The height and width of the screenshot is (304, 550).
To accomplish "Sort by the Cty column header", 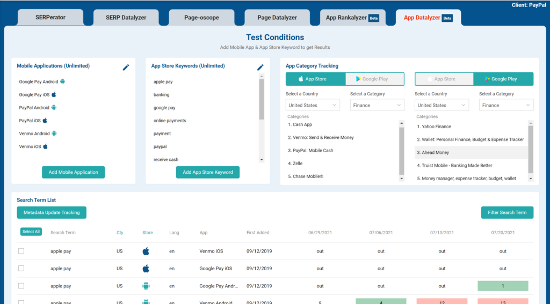I will [x=120, y=233].
